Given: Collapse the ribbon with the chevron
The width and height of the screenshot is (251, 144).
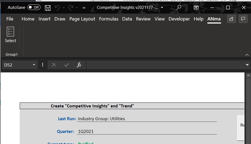Looking at the screenshot, I should coord(247,55).
